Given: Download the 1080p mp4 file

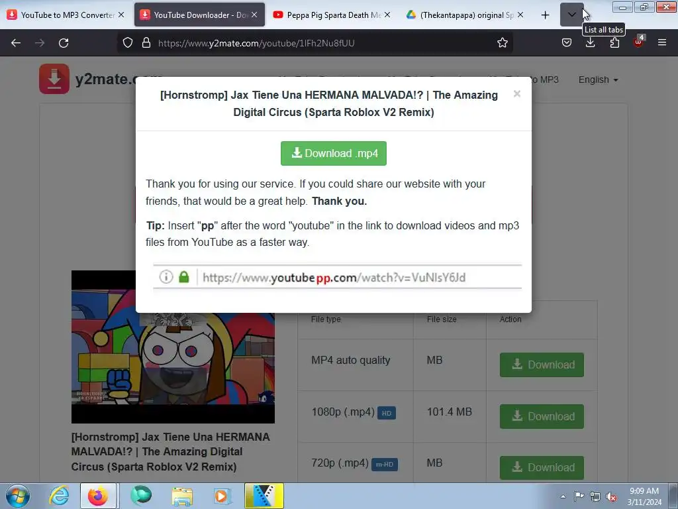Looking at the screenshot, I should [542, 416].
